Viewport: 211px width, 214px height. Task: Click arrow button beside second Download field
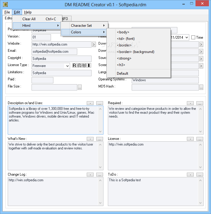201,51
